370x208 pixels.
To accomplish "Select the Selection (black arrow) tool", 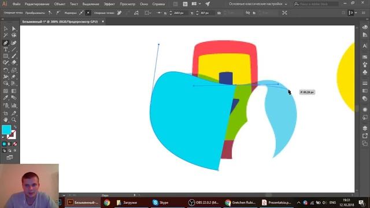I will [6, 28].
